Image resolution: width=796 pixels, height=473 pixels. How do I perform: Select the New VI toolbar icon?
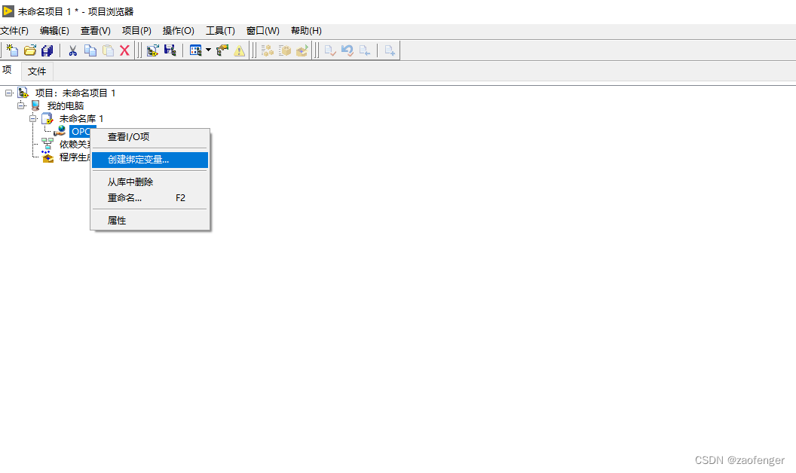[x=11, y=50]
